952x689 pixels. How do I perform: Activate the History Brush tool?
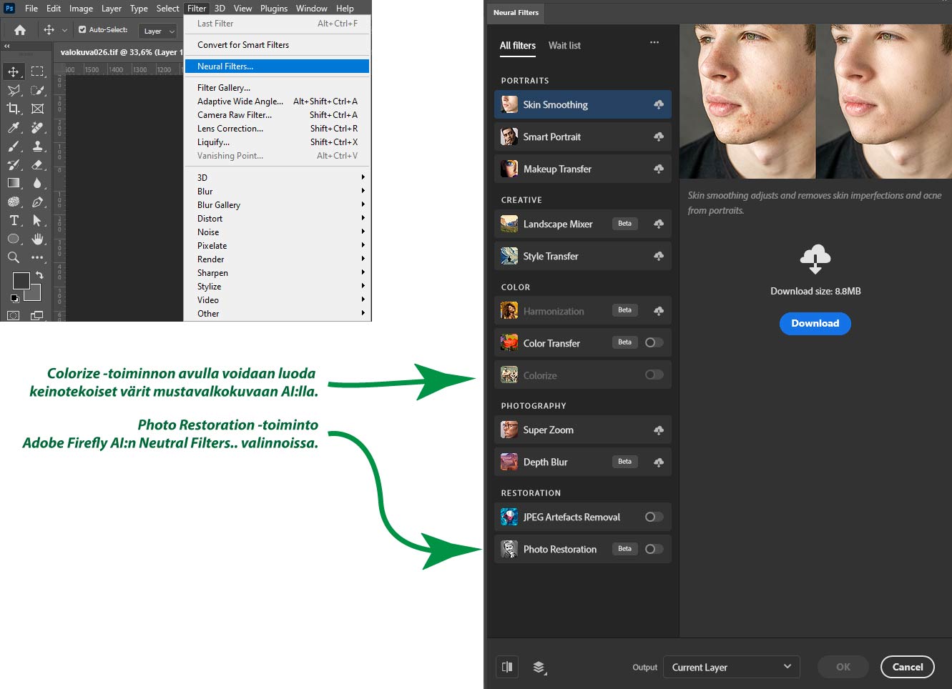coord(14,164)
